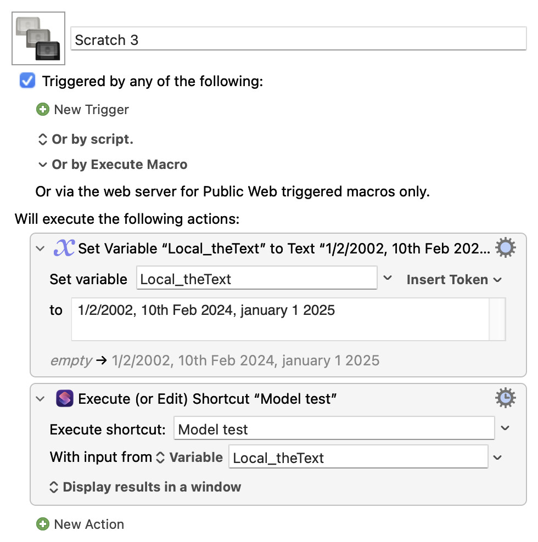Click the macro icon image well
This screenshot has width=538, height=542.
point(38,38)
